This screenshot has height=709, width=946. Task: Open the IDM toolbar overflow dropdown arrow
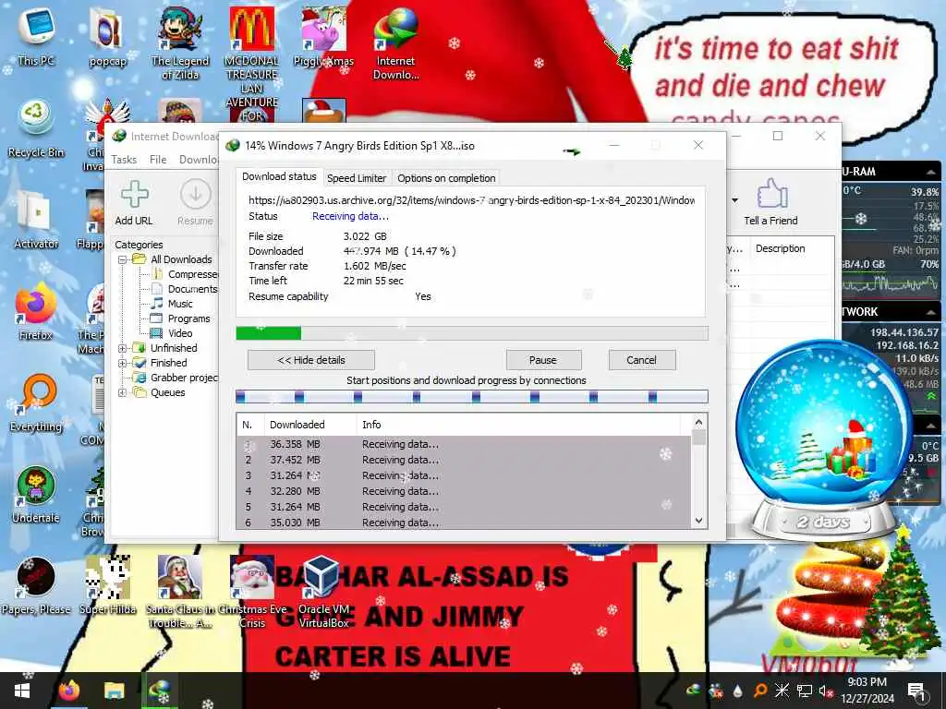(734, 200)
